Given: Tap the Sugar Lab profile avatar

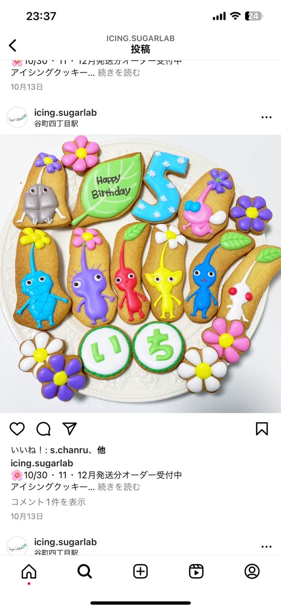Looking at the screenshot, I should tap(17, 117).
